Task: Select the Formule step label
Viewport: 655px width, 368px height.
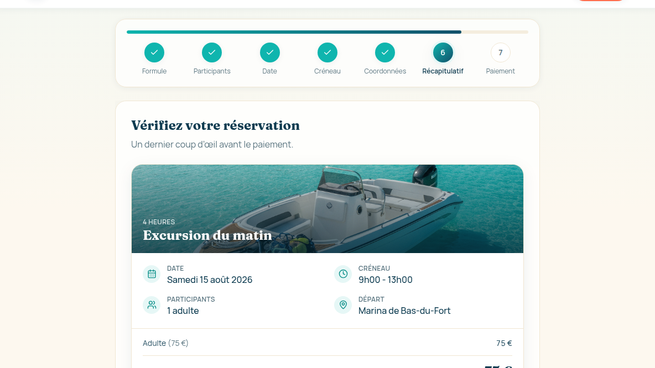Action: point(154,71)
